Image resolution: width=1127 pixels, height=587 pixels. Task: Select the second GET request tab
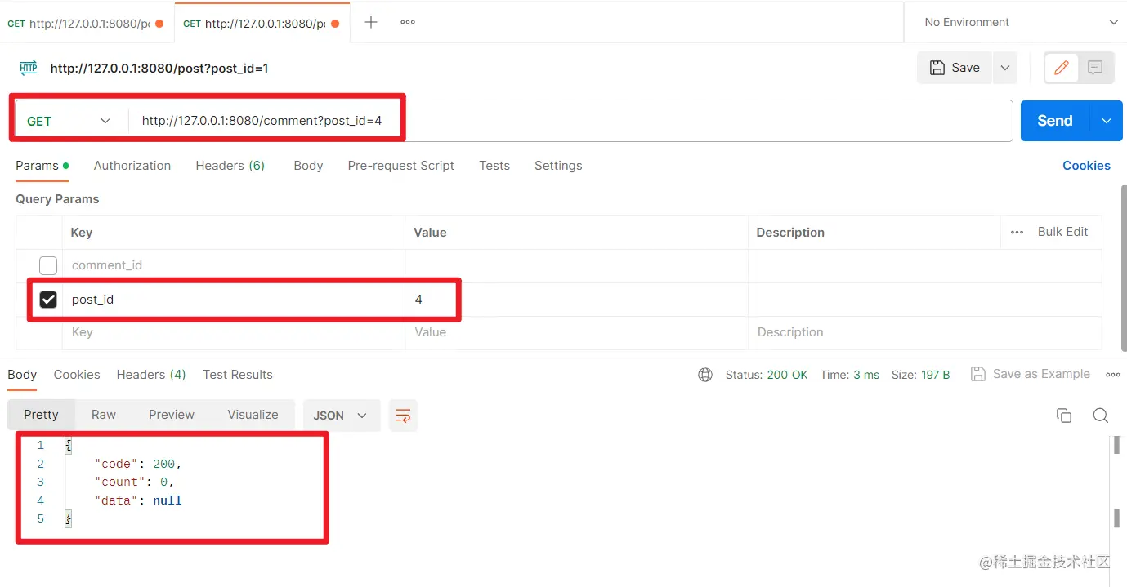(x=262, y=24)
